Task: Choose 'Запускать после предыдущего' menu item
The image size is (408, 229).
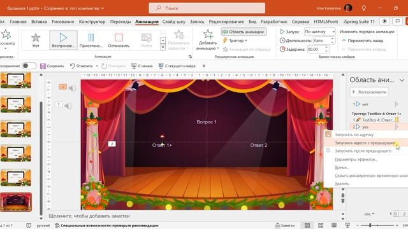Action: pos(365,151)
